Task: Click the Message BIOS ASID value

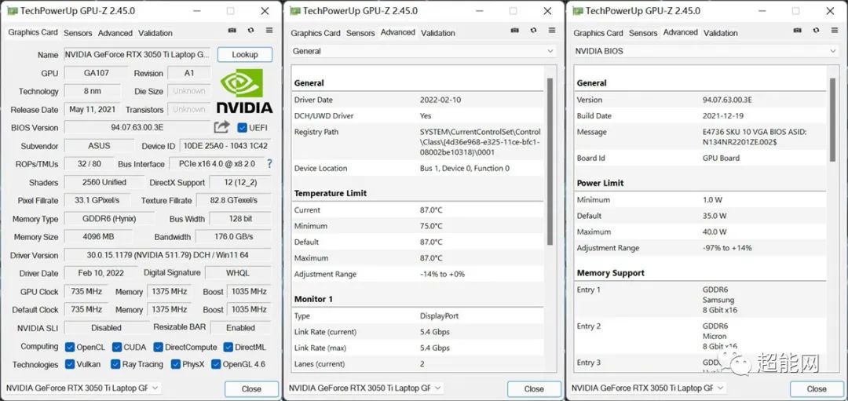Action: (755, 137)
